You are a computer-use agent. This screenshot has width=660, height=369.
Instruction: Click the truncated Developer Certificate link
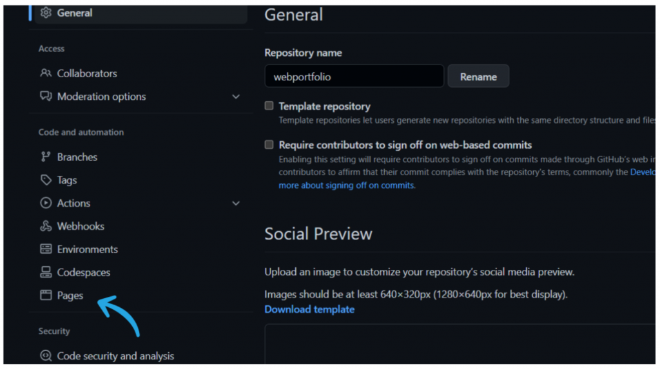point(643,172)
